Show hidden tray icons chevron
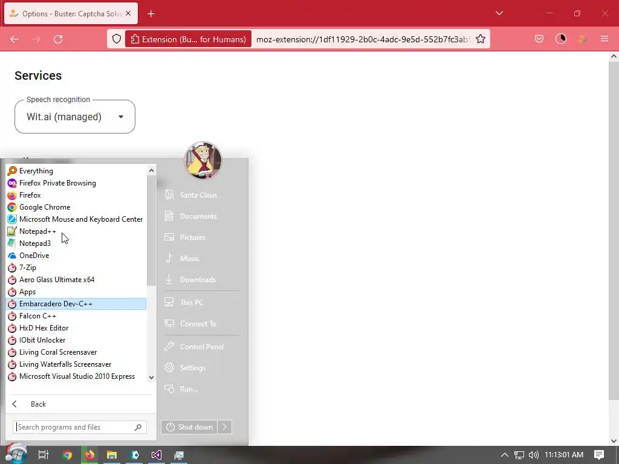 pos(505,455)
